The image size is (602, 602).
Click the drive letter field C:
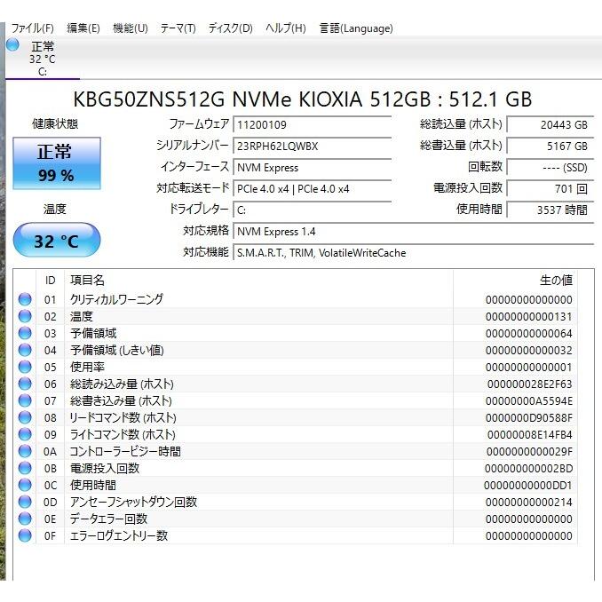pos(313,210)
